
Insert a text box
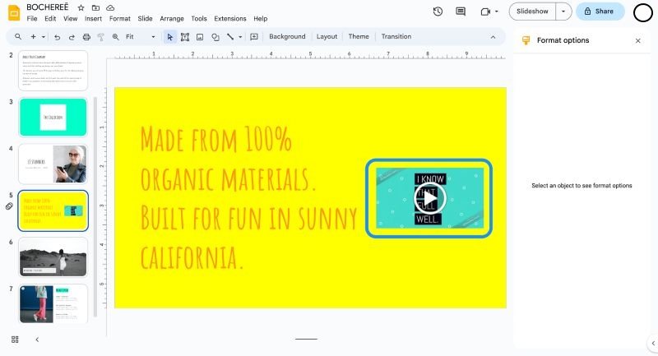(x=184, y=37)
